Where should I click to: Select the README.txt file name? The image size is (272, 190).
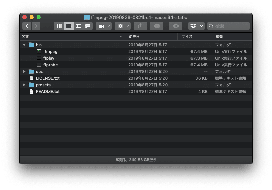click(x=48, y=92)
